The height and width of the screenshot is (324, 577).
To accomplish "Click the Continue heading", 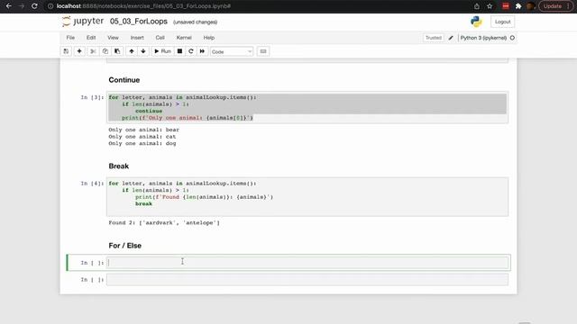I will (x=124, y=80).
